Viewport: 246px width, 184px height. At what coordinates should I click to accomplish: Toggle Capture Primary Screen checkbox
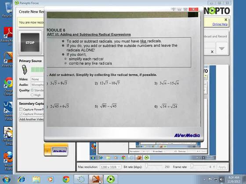[21, 114]
